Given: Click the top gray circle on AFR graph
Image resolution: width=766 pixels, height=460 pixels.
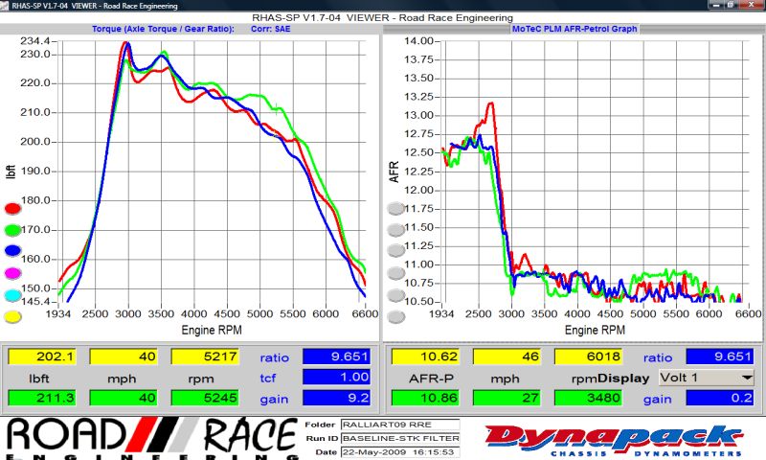Looking at the screenshot, I should coord(395,209).
